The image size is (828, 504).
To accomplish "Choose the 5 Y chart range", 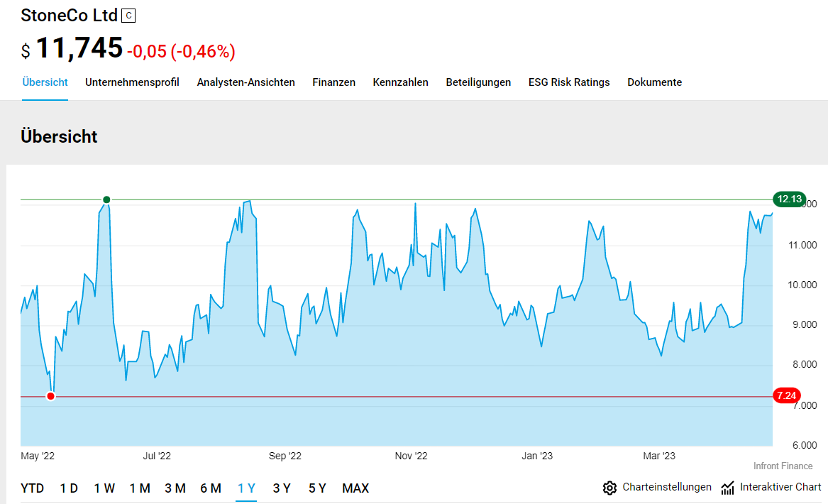I will coord(317,488).
